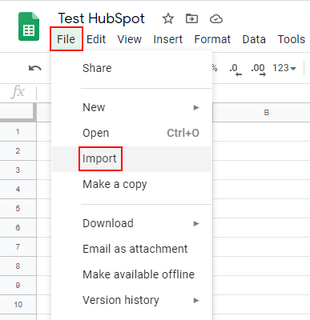Select Make available offline

[132, 274]
